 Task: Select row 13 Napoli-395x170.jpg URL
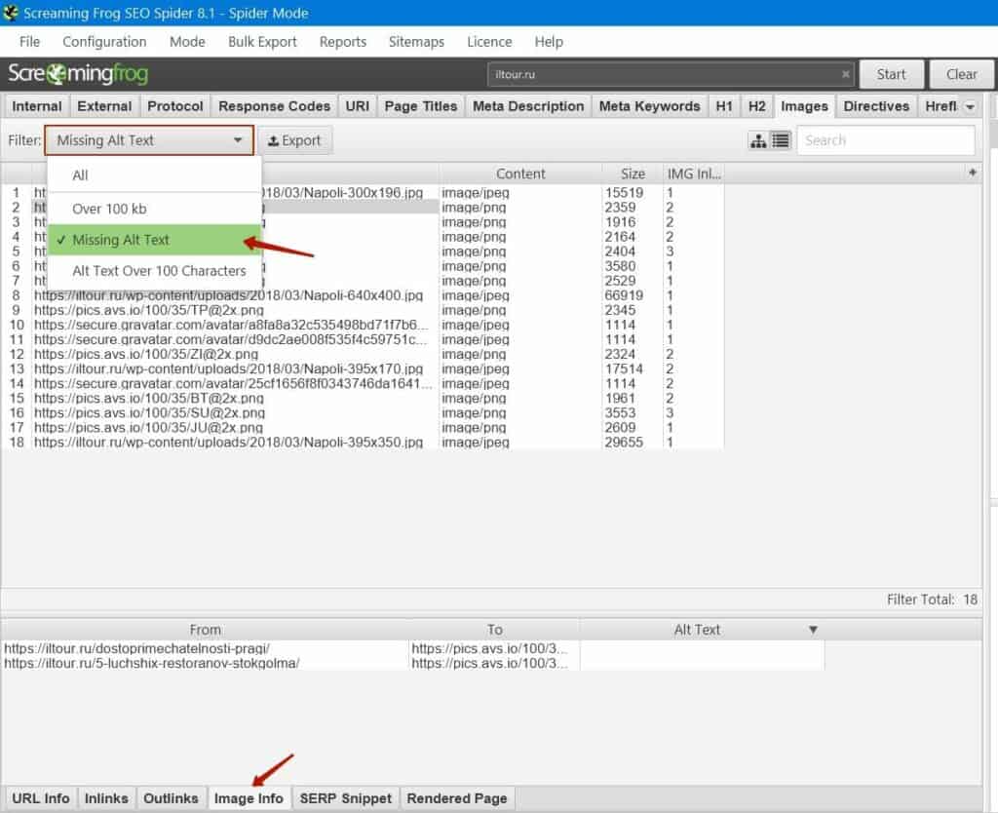pos(228,368)
